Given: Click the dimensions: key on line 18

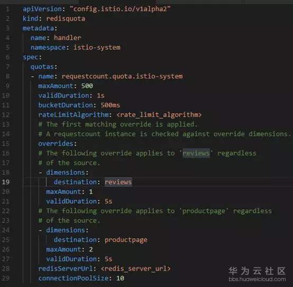Looking at the screenshot, I should (68, 172).
